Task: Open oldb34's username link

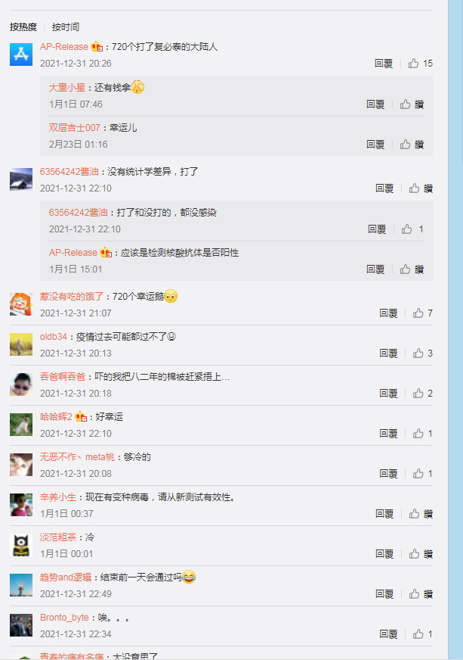Action: point(54,336)
